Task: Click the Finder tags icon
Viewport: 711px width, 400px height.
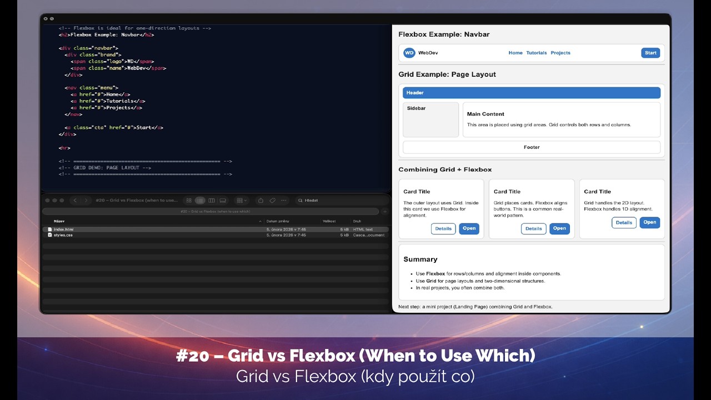Action: [272, 201]
